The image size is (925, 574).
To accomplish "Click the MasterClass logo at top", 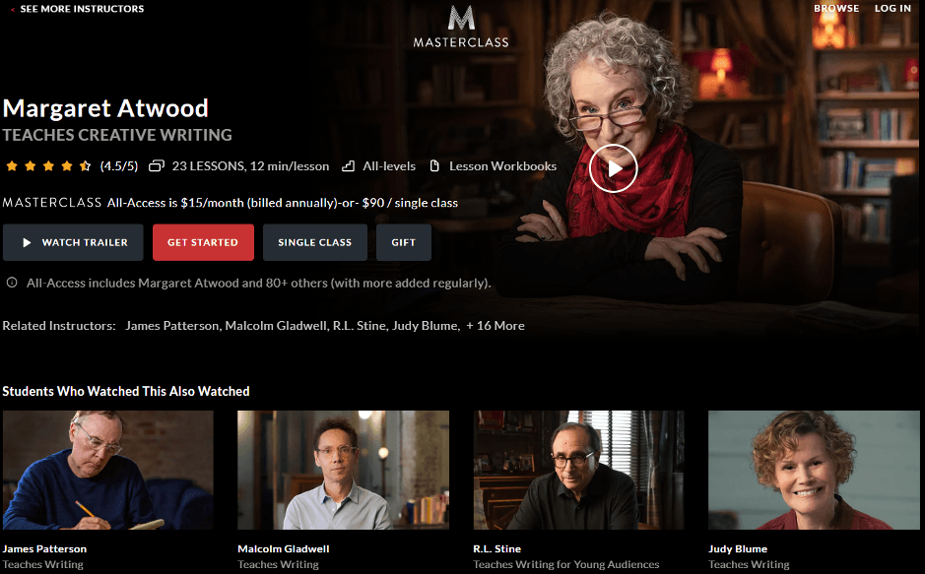I will pos(461,27).
